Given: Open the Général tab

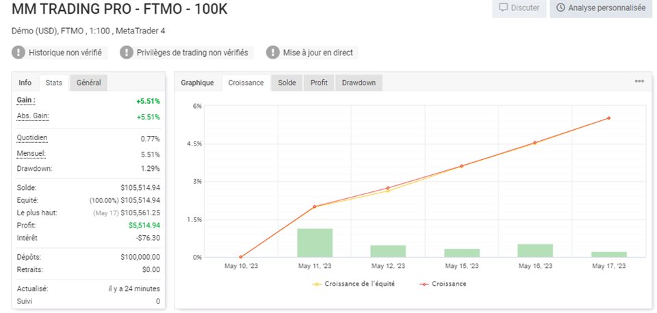Looking at the screenshot, I should (x=88, y=83).
